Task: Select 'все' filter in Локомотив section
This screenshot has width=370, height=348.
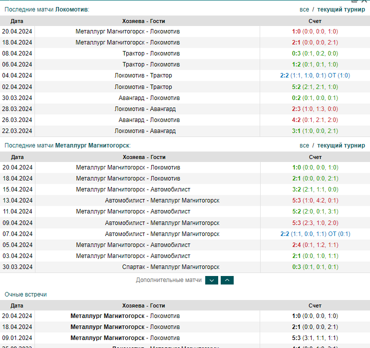Action: [304, 9]
